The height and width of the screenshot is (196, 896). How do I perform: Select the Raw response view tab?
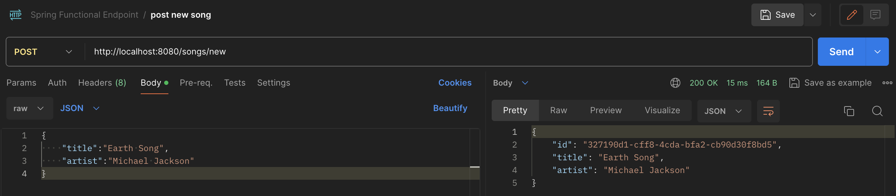[558, 110]
